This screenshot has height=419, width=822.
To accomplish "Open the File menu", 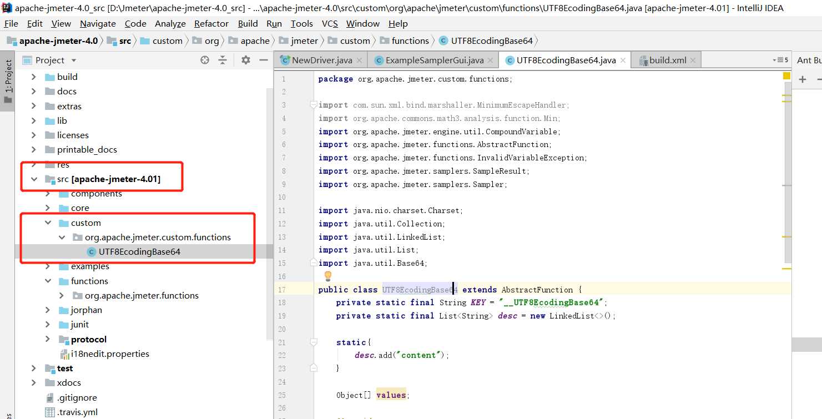I will click(x=11, y=23).
